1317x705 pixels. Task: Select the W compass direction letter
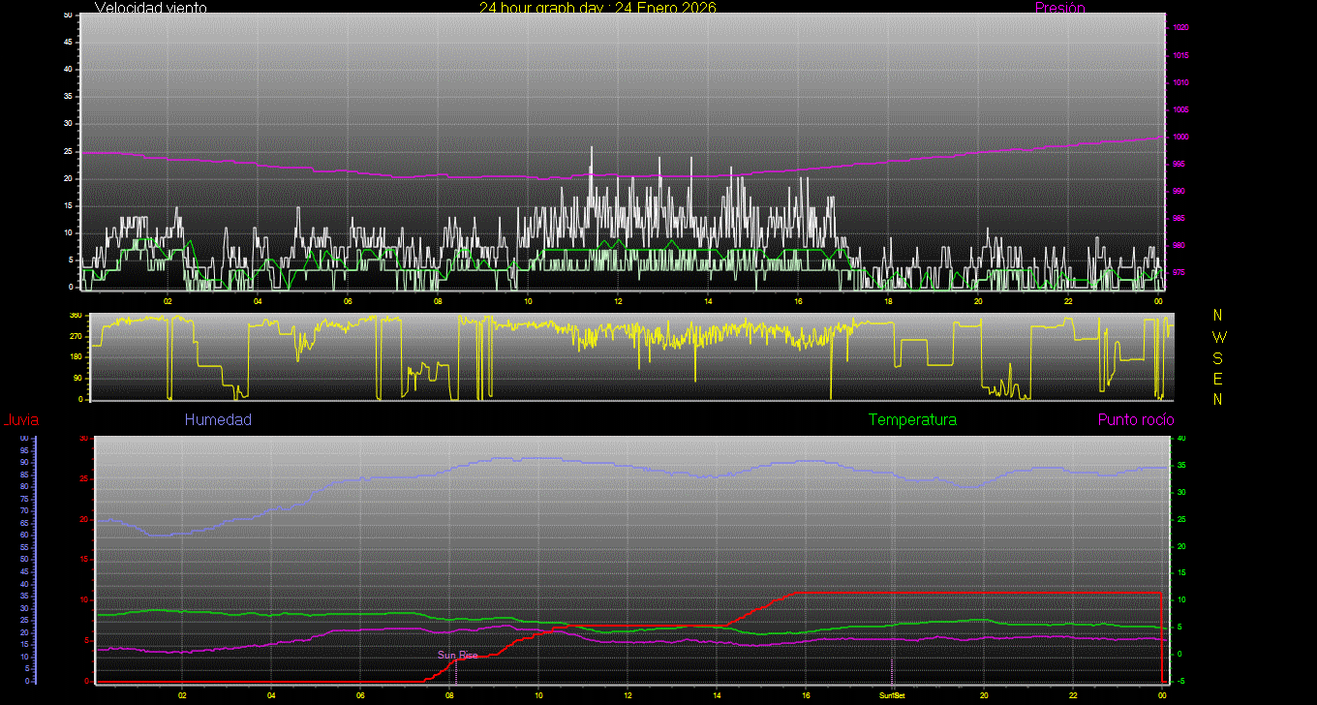(1218, 337)
